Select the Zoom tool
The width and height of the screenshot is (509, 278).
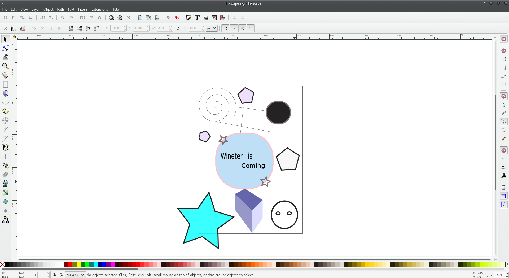coord(5,66)
